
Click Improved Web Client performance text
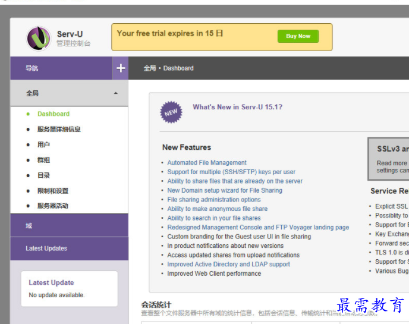(214, 273)
